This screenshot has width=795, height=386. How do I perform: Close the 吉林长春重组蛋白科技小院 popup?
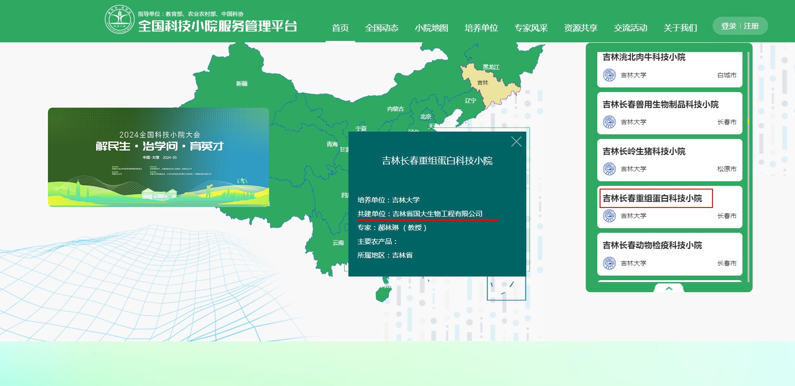pyautogui.click(x=516, y=142)
